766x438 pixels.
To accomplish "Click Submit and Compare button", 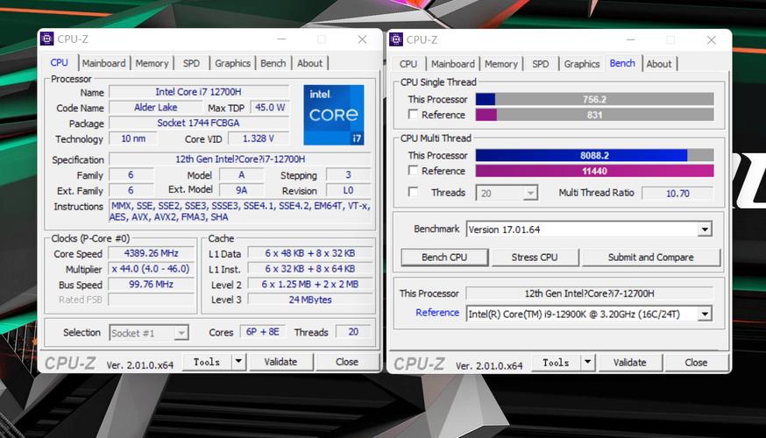I will [x=650, y=258].
